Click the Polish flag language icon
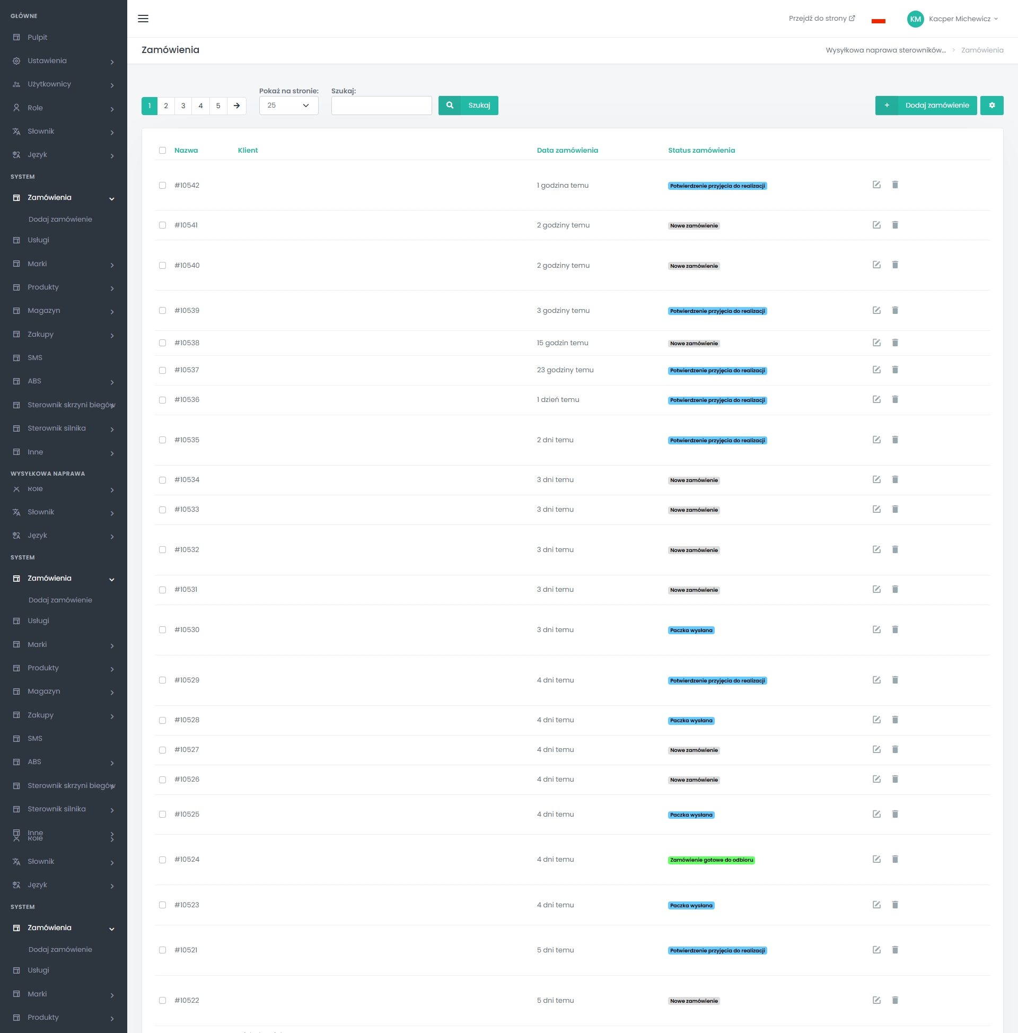Screen dimensions: 1018x1033 pos(878,21)
